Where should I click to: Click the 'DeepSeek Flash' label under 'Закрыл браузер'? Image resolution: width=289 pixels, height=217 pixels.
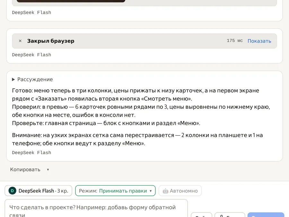pos(31,55)
